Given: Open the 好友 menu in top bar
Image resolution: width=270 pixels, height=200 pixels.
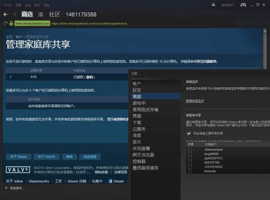Looking at the screenshot, I should [x=27, y=5].
